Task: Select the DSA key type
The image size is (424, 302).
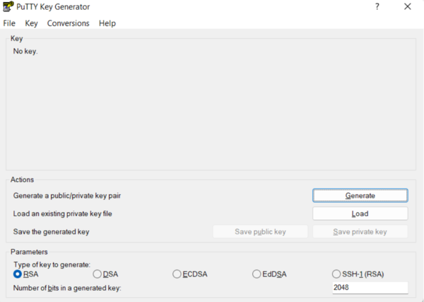Action: click(98, 274)
